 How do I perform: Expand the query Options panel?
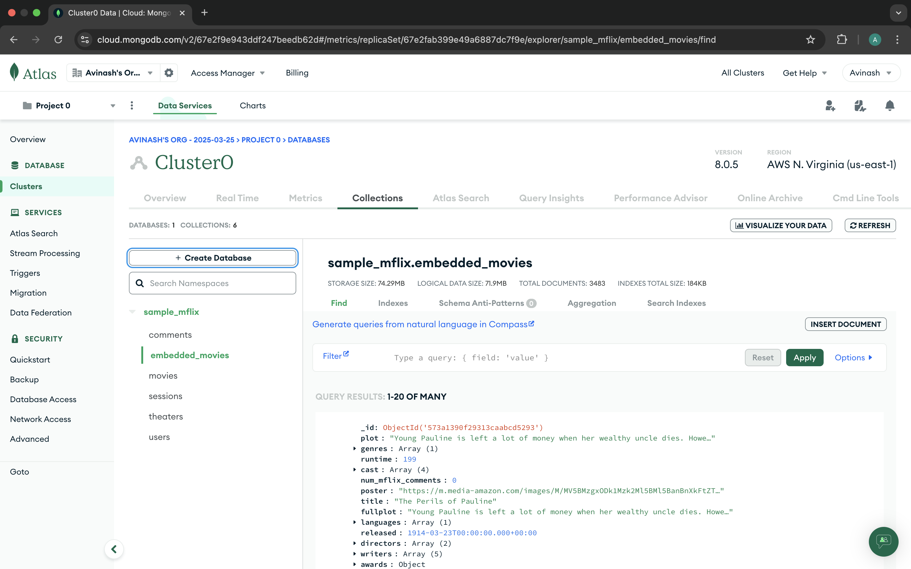pyautogui.click(x=853, y=358)
